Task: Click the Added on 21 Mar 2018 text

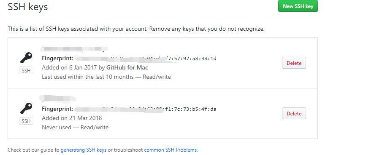Action: click(x=72, y=118)
